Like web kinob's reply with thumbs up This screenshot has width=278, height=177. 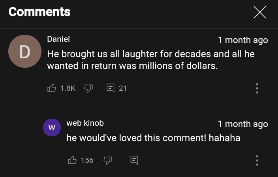(72, 160)
